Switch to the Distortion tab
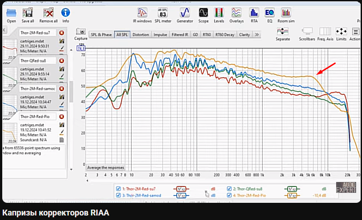Screen dimensions: 362x220 (x=141, y=34)
